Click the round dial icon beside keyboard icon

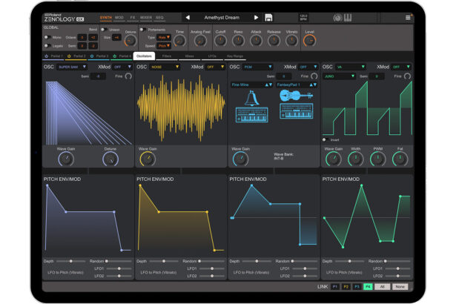pos(337,18)
